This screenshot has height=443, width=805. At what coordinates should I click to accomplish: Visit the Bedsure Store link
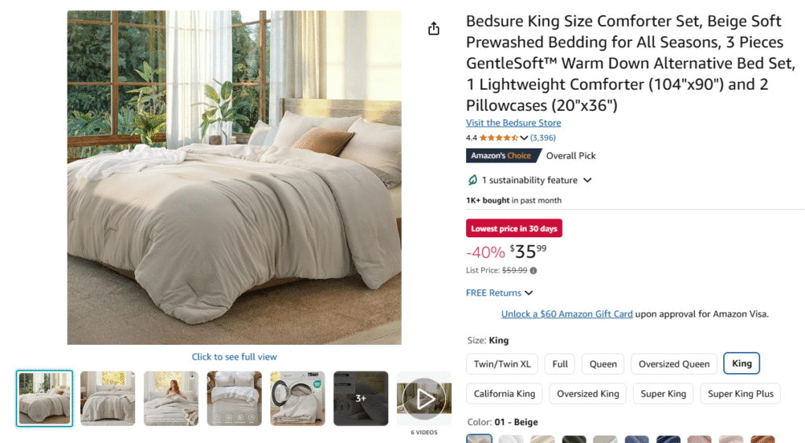(x=513, y=123)
